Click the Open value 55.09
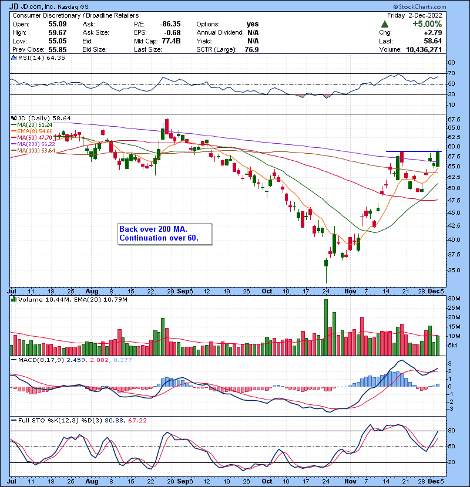Viewport: 470px width, 487px height. [x=58, y=24]
